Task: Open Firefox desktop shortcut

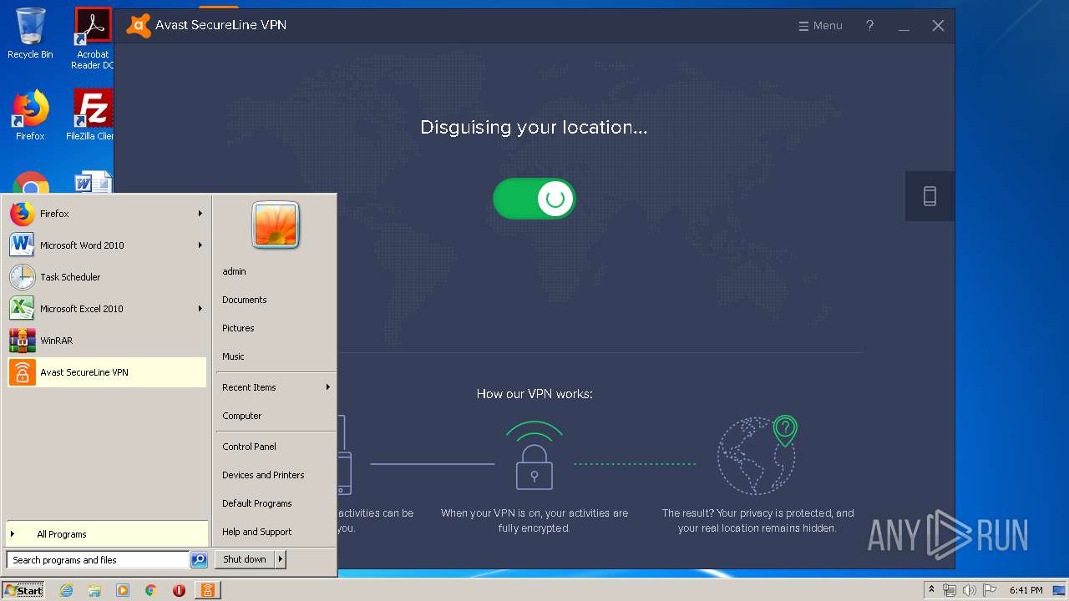Action: (x=30, y=115)
